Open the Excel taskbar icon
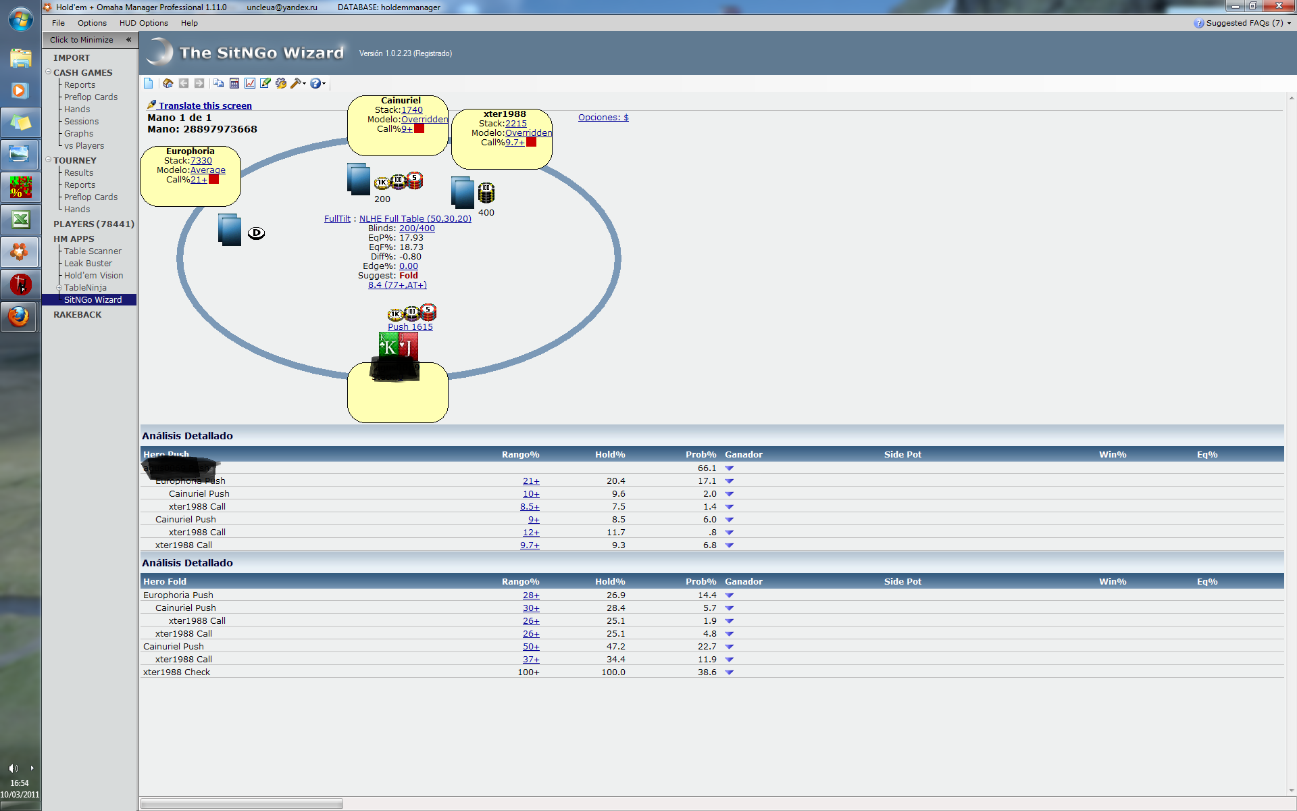Viewport: 1297px width, 811px height. click(20, 220)
